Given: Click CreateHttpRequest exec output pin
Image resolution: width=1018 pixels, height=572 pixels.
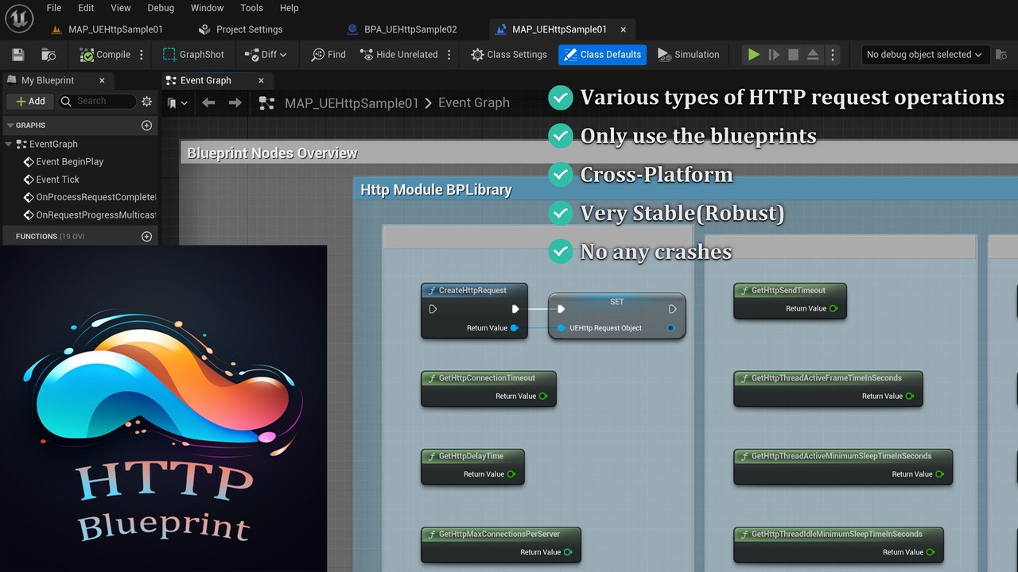Looking at the screenshot, I should (515, 309).
